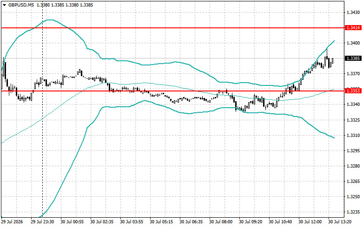Open the chart menu triangle beside GBPUSD,M5

click(4, 5)
